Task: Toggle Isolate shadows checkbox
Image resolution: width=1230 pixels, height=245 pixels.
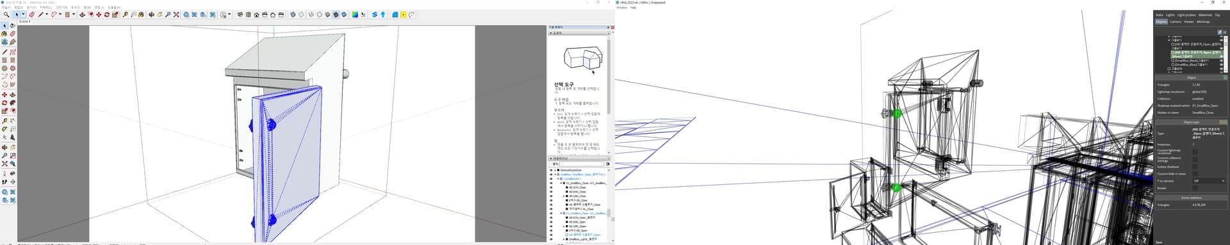Action: tap(1195, 166)
